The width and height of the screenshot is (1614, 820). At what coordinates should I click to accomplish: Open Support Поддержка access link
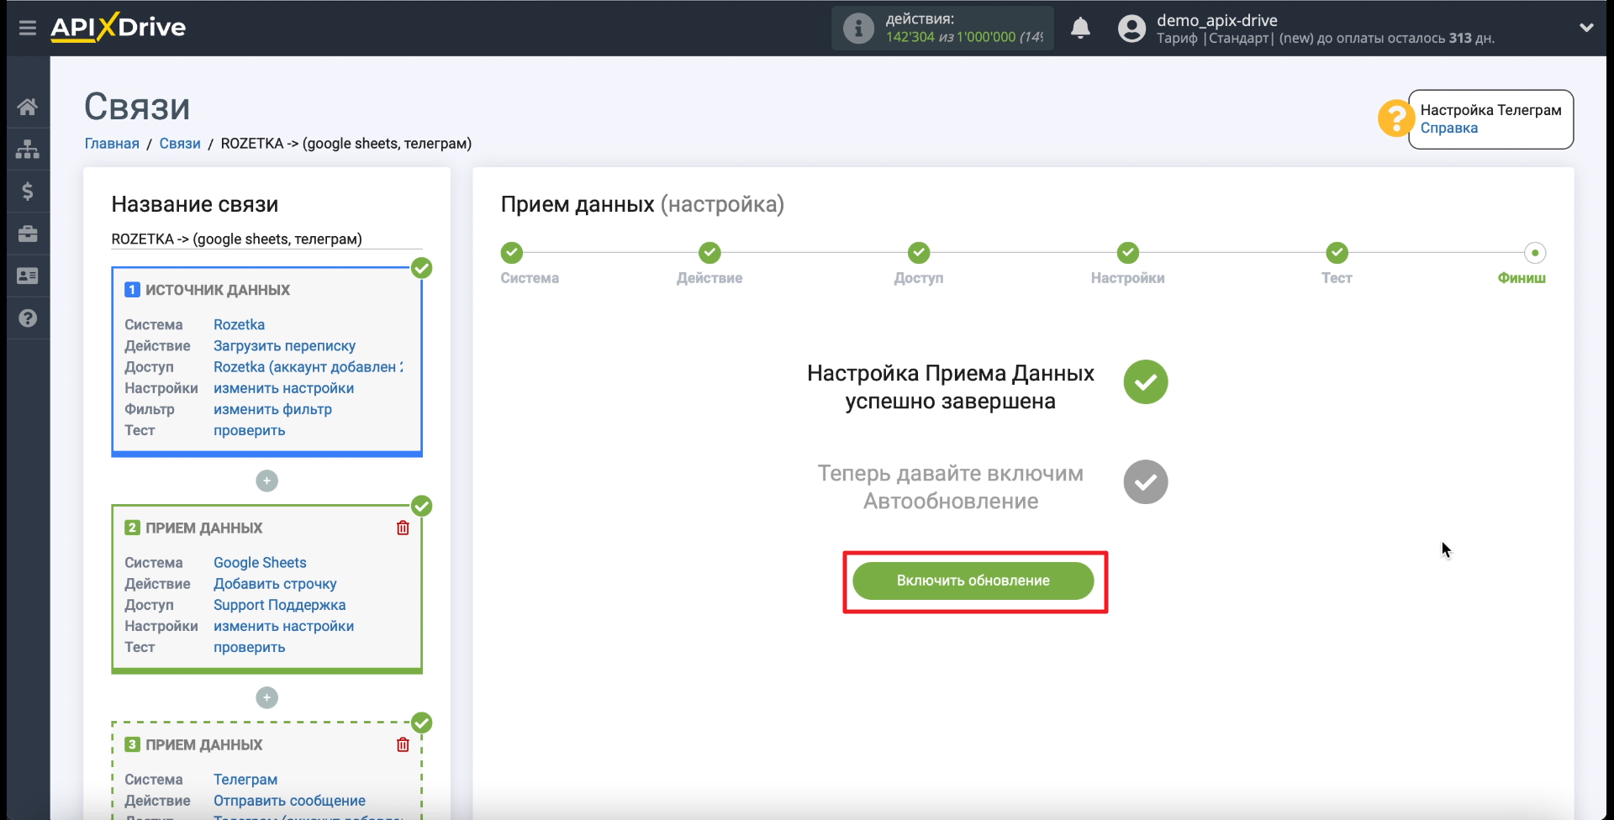(x=279, y=605)
